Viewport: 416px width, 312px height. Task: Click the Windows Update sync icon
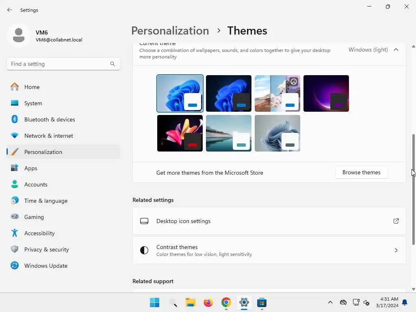[x=15, y=265]
